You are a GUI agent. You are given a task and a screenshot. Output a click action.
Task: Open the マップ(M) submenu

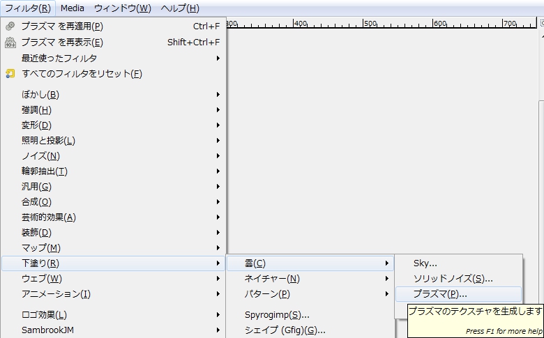coord(114,248)
